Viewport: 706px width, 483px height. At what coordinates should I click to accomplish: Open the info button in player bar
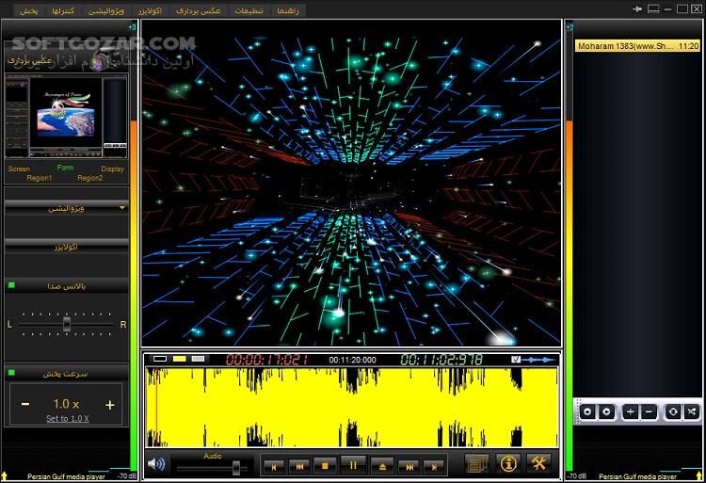point(508,463)
